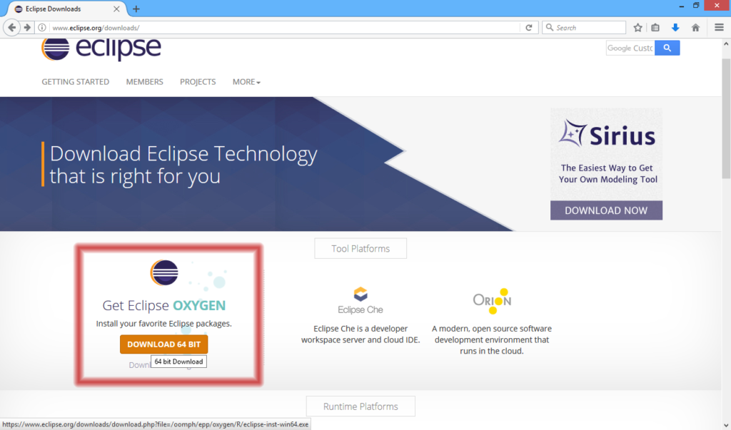Image resolution: width=731 pixels, height=430 pixels.
Task: Expand the MORE dropdown menu
Action: (246, 81)
